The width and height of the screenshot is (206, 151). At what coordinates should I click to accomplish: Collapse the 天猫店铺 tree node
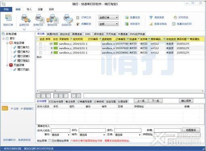tap(7, 65)
